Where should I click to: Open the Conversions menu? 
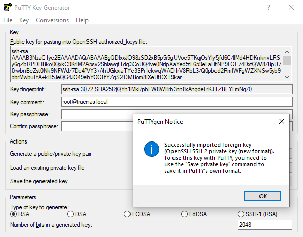[53, 20]
